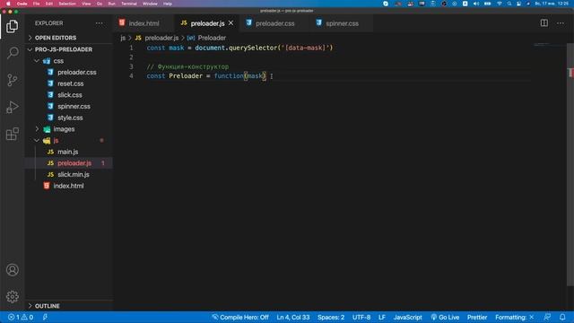The height and width of the screenshot is (323, 574).
Task: Open reset.css in the explorer tree
Action: click(70, 83)
